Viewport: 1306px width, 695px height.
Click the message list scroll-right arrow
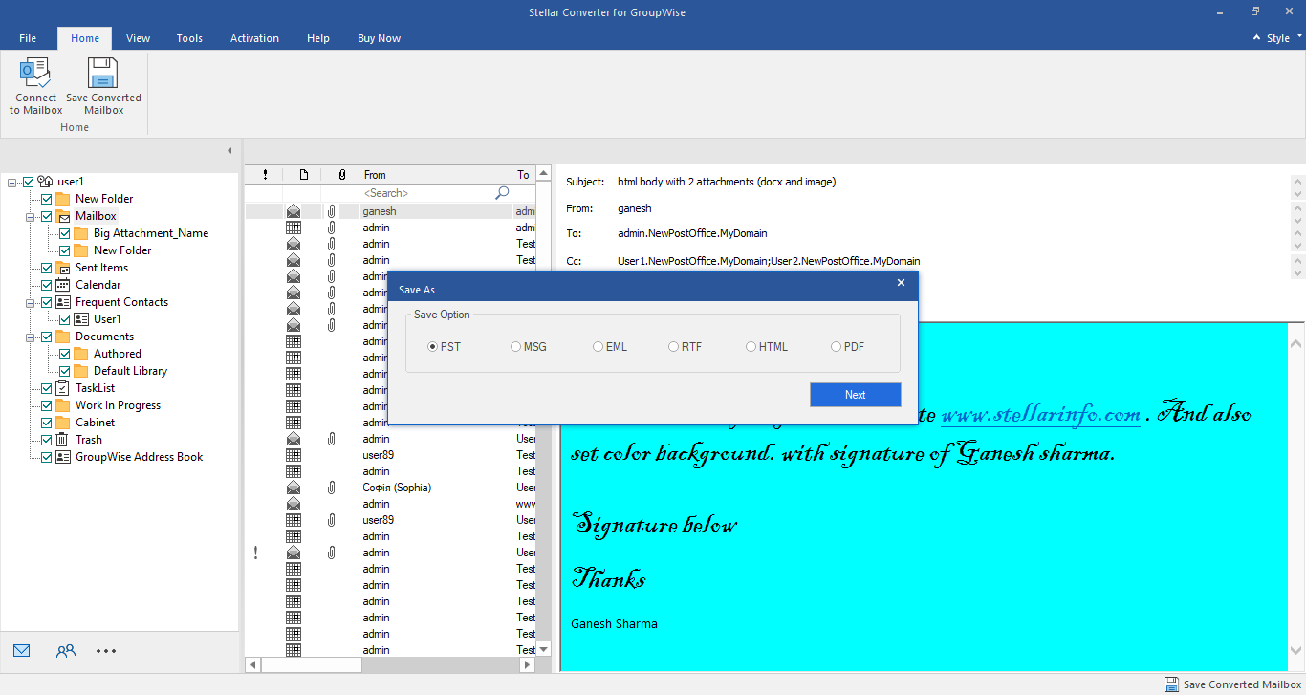(525, 664)
